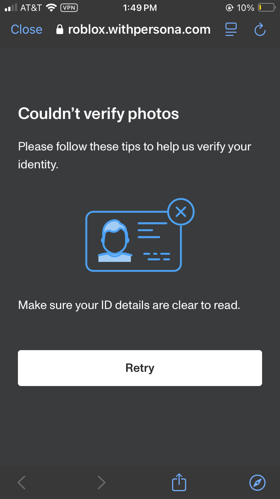Screen dimensions: 280x499
Task: Tap the AT&T carrier label
Action: (31, 7)
